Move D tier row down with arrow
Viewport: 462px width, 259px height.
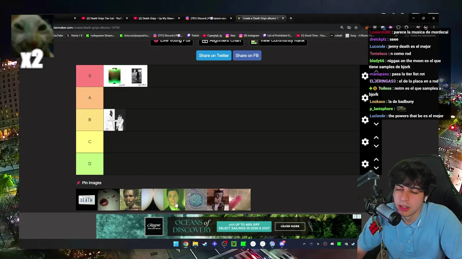pyautogui.click(x=376, y=168)
